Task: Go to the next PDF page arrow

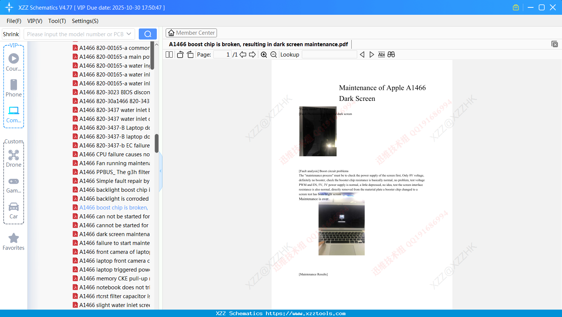Action: pyautogui.click(x=252, y=55)
